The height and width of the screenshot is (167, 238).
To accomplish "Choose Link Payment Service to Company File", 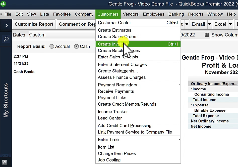I will (138, 132).
